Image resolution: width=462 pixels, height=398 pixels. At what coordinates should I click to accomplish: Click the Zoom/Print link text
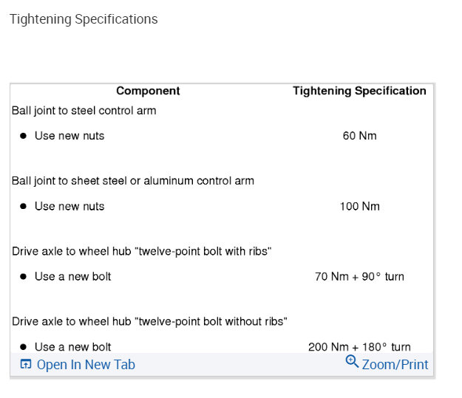click(x=395, y=364)
